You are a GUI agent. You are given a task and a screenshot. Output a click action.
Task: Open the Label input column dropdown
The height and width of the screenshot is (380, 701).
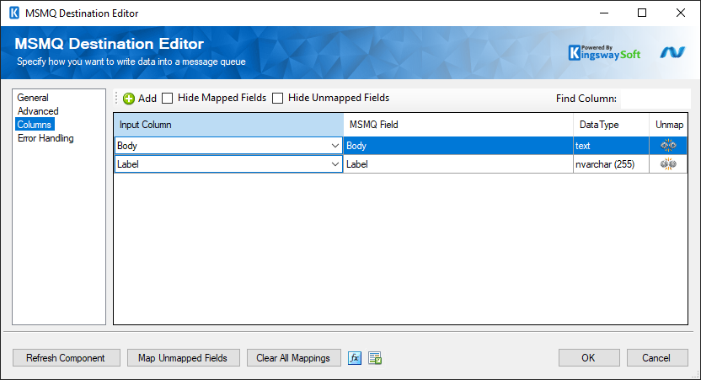334,164
